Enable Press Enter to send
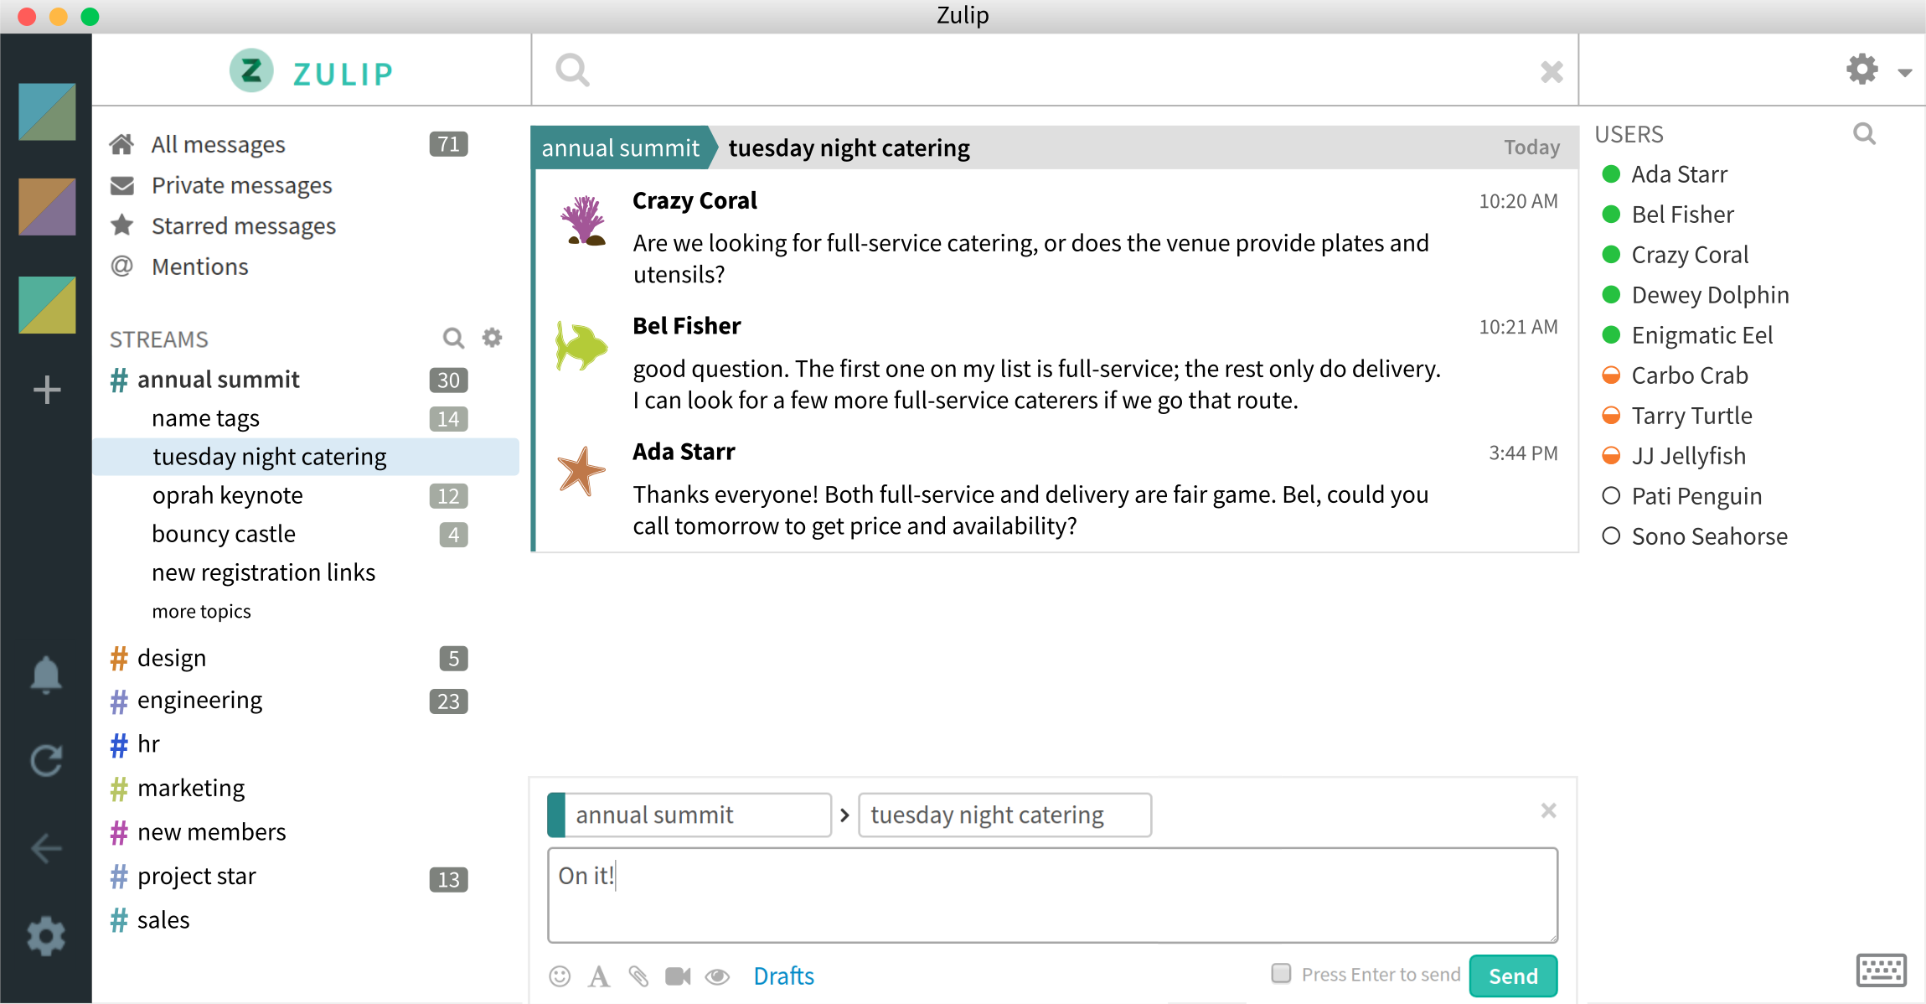This screenshot has height=1004, width=1926. [x=1281, y=973]
